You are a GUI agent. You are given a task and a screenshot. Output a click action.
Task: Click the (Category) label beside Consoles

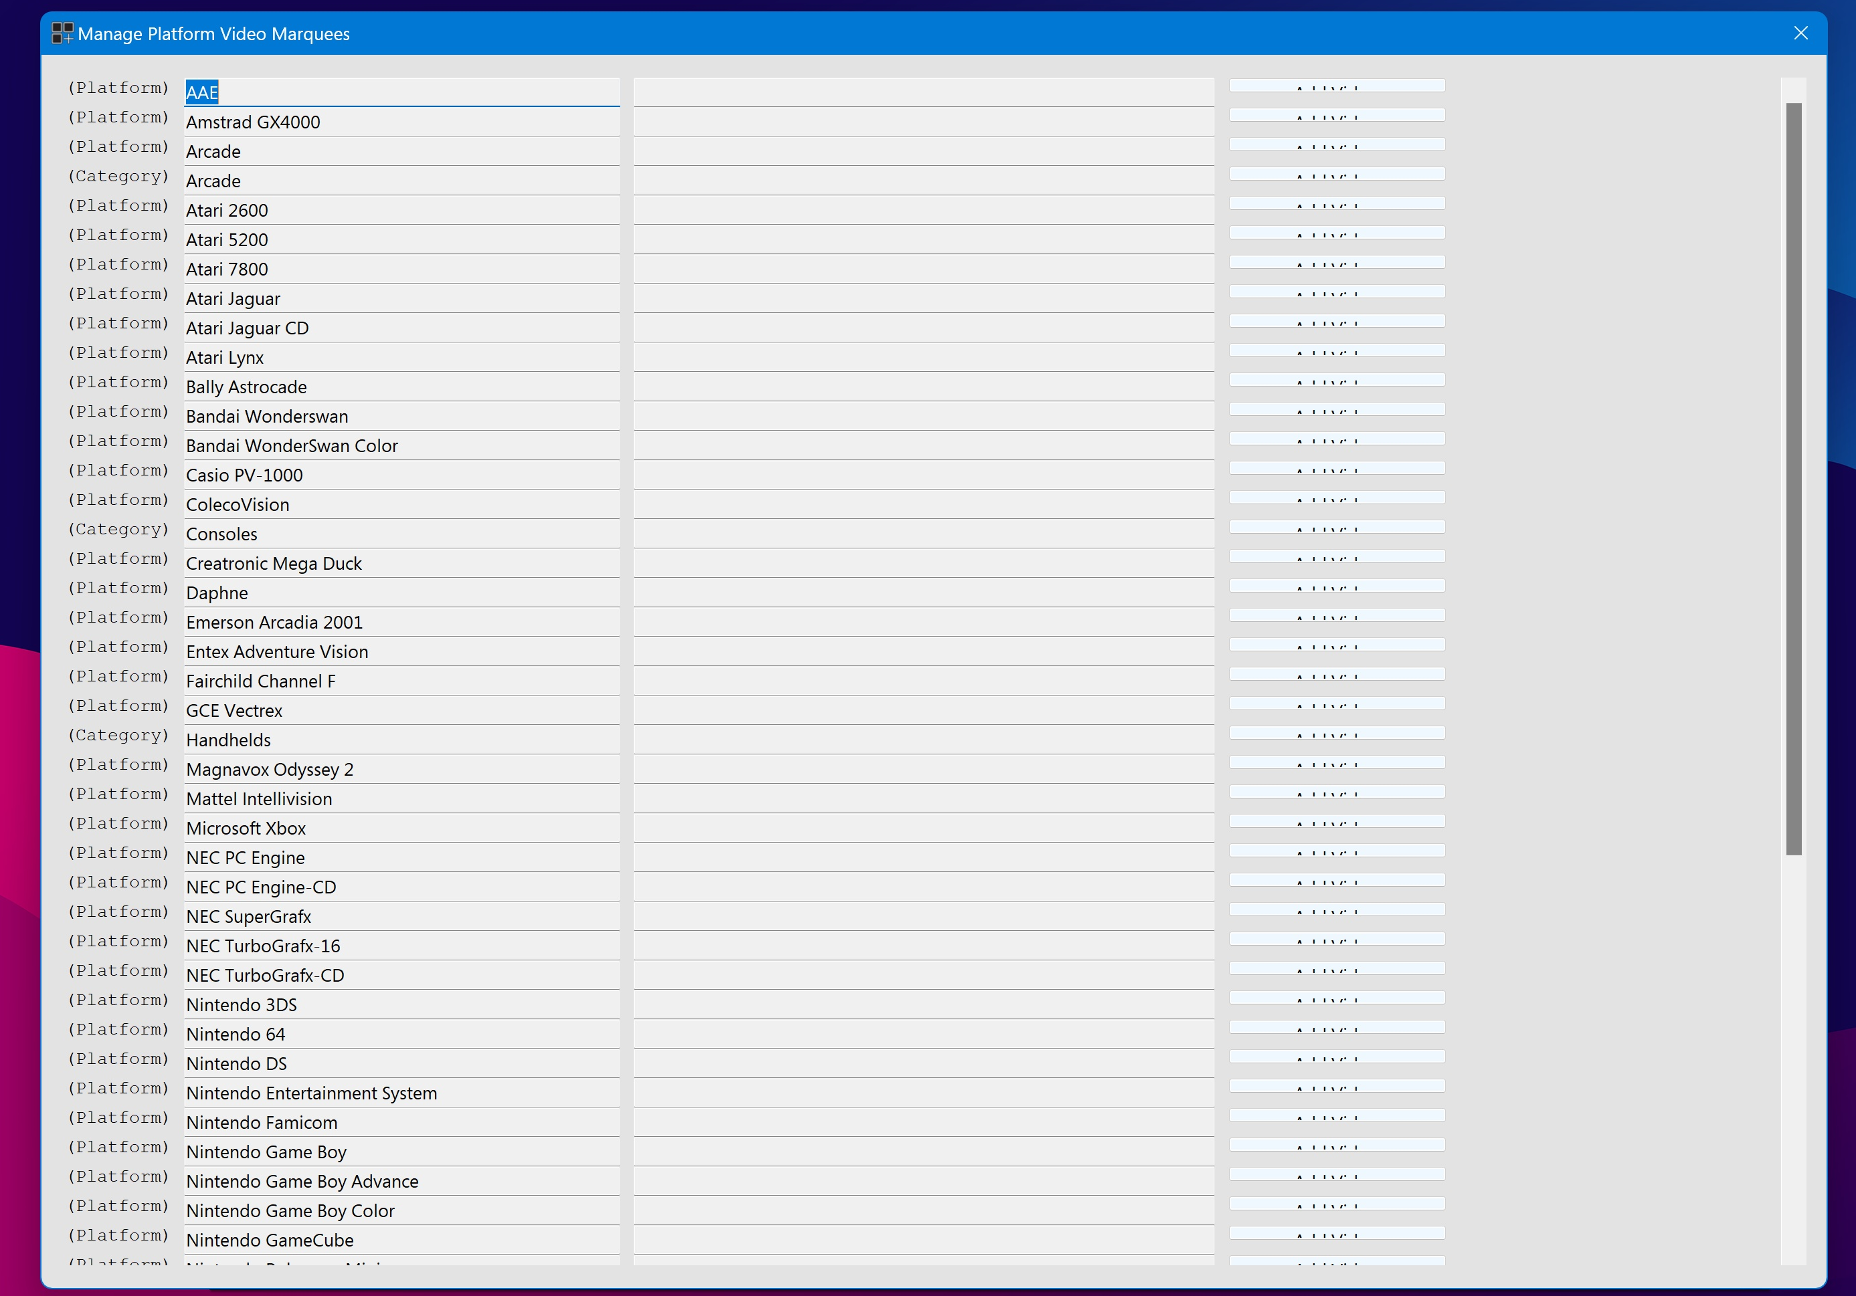[119, 529]
